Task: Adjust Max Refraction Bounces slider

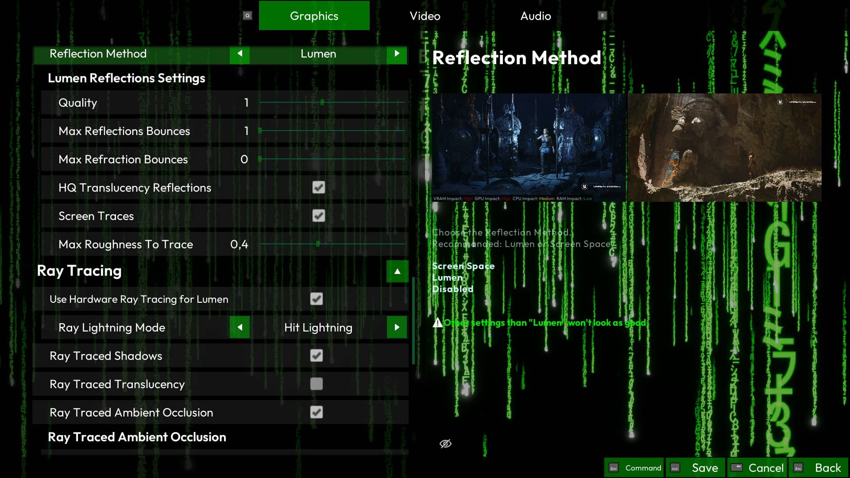Action: click(x=332, y=159)
